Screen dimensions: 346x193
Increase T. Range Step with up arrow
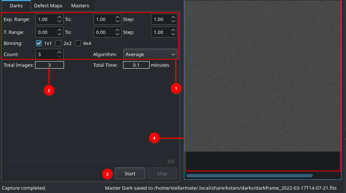173,30
